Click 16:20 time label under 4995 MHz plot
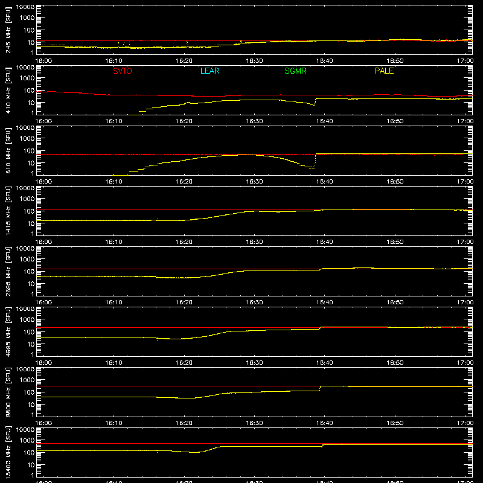483x483 pixels. click(184, 363)
